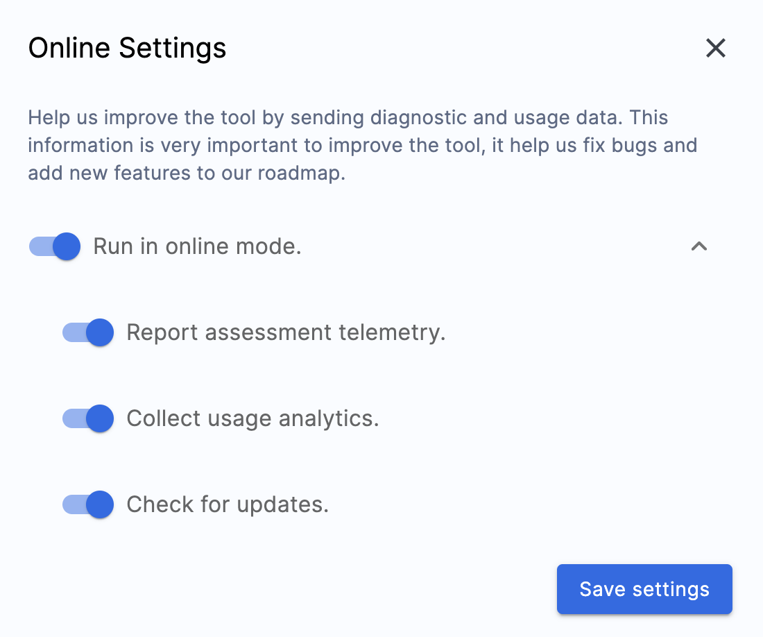Save the online settings

(x=644, y=588)
